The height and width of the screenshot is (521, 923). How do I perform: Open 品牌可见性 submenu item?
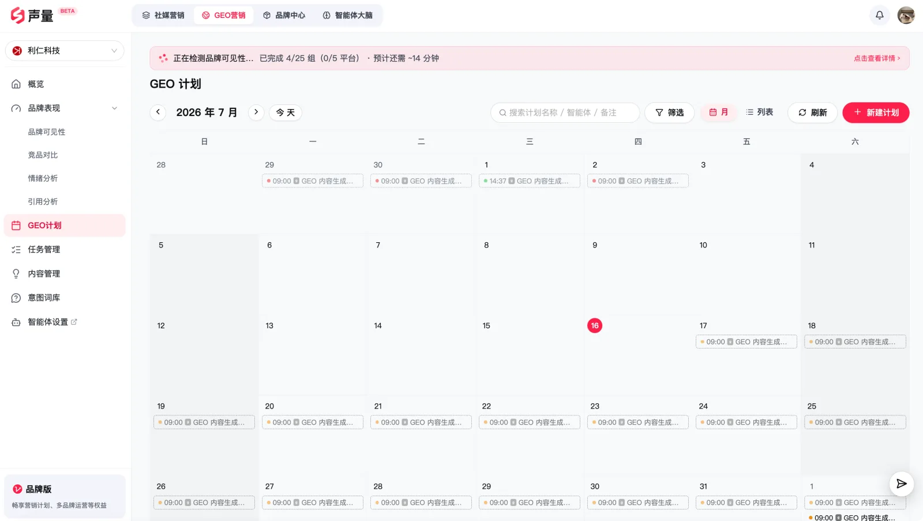[x=47, y=132]
